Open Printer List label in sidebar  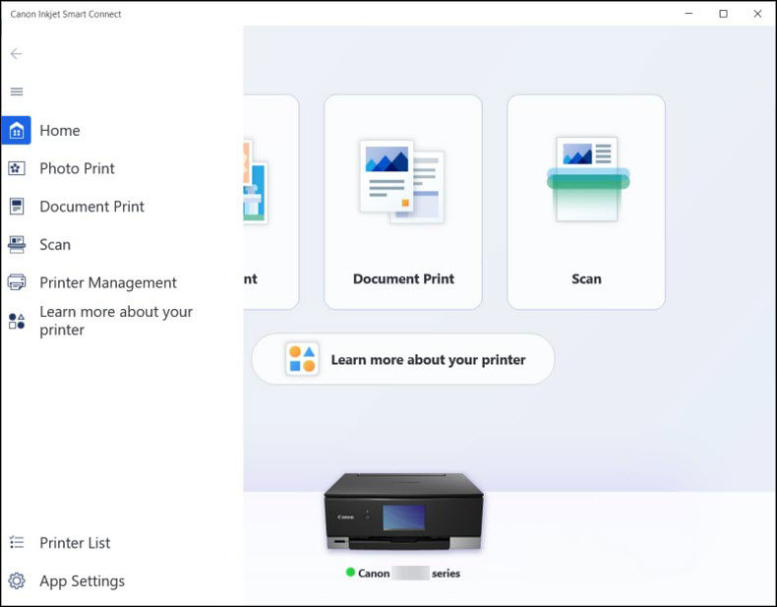[x=75, y=543]
